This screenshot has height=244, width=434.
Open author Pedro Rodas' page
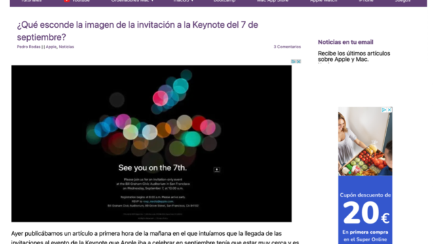(x=28, y=47)
